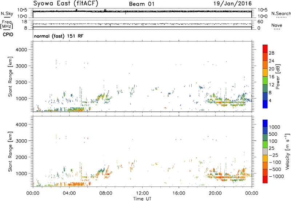Click the 'N.Search' legend label
The image size is (291, 201).
(x=281, y=13)
